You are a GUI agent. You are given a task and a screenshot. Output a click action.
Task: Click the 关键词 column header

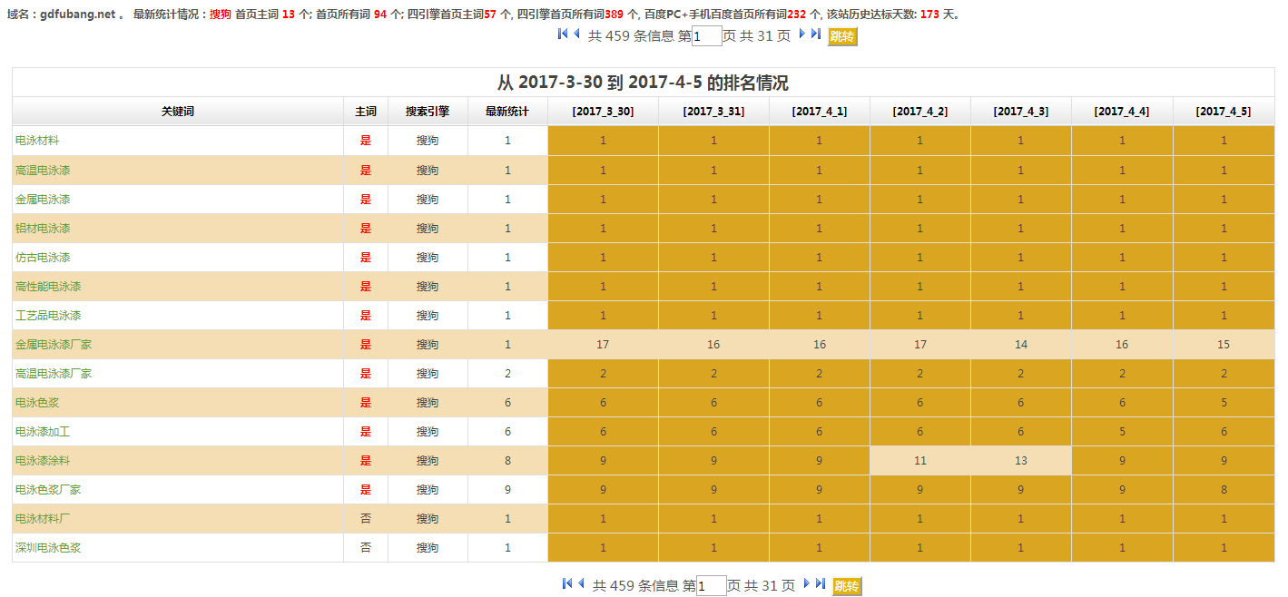pyautogui.click(x=178, y=111)
